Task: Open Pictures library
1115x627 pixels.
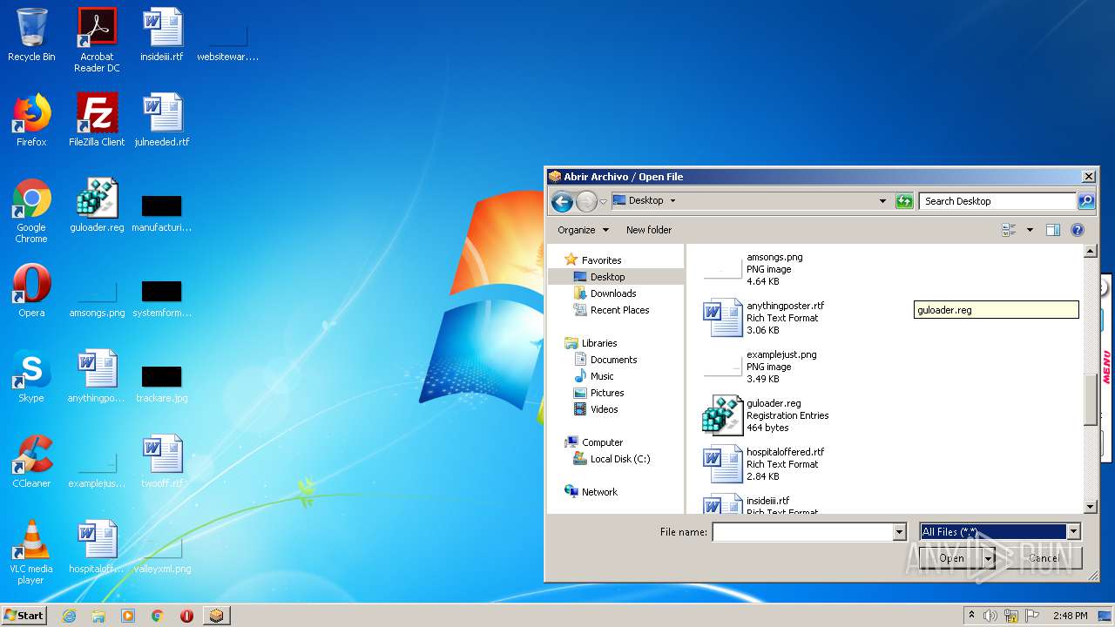Action: coord(606,393)
